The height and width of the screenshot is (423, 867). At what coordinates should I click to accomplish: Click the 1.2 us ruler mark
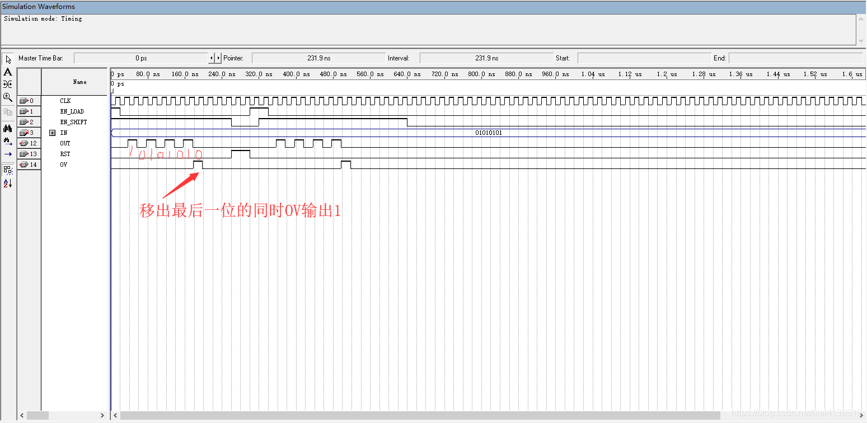[x=666, y=74]
